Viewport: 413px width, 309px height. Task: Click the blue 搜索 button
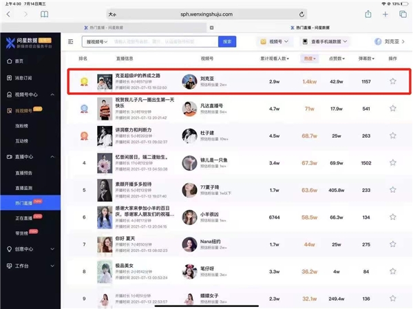click(229, 42)
